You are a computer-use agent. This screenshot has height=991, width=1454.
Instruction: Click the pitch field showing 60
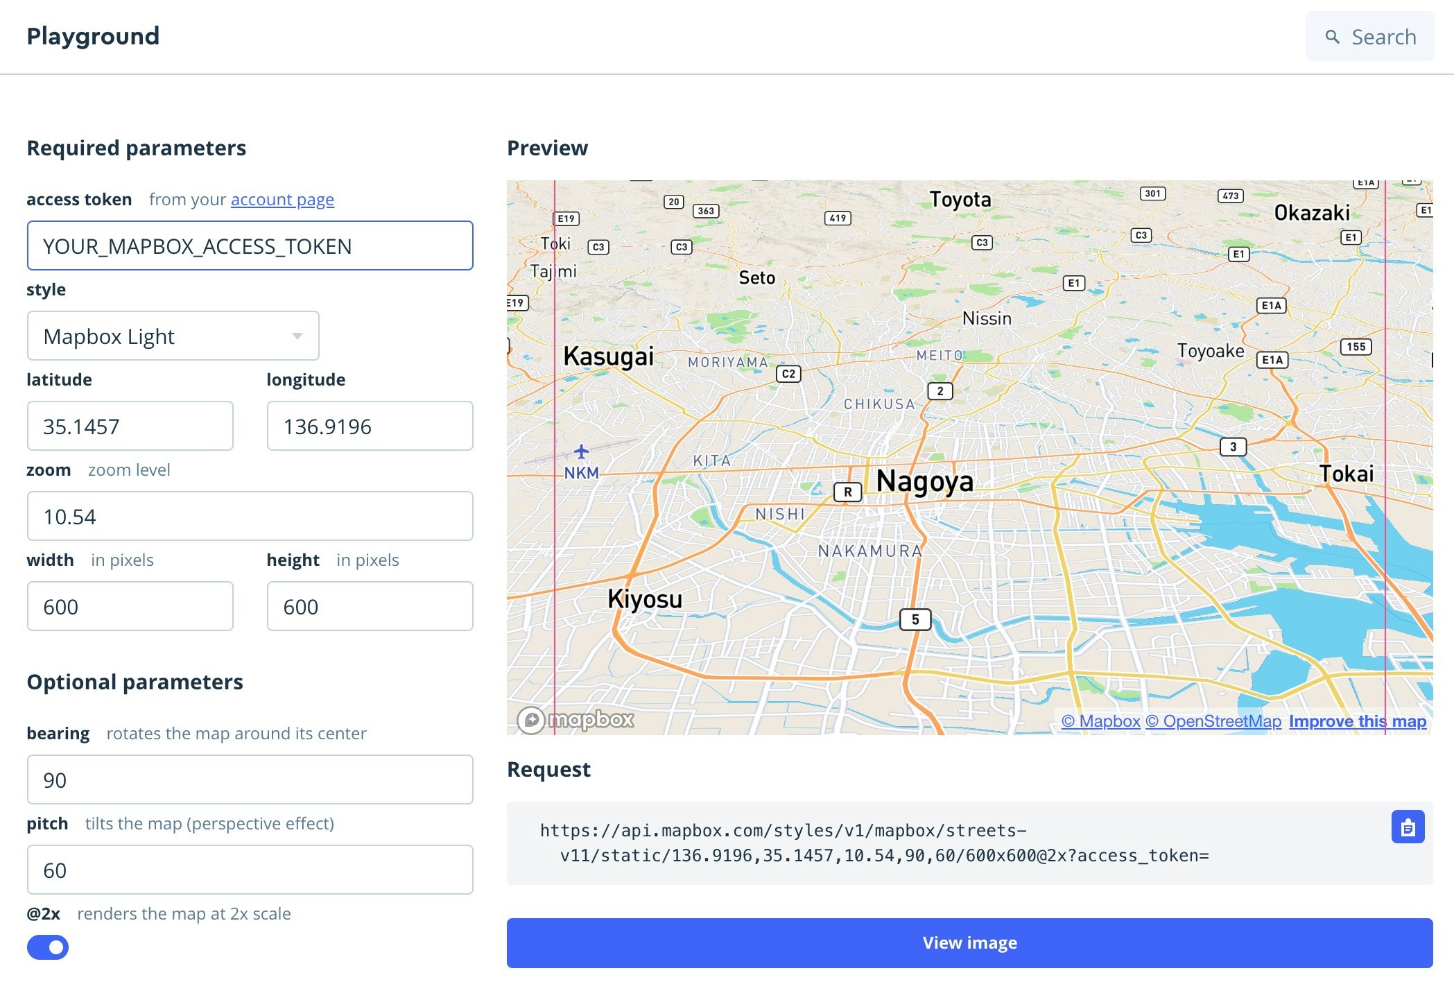tap(250, 870)
